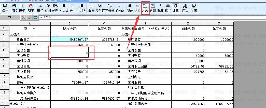Click the formula input field showing =<1121>
This screenshot has width=266, height=108.
point(127,17)
